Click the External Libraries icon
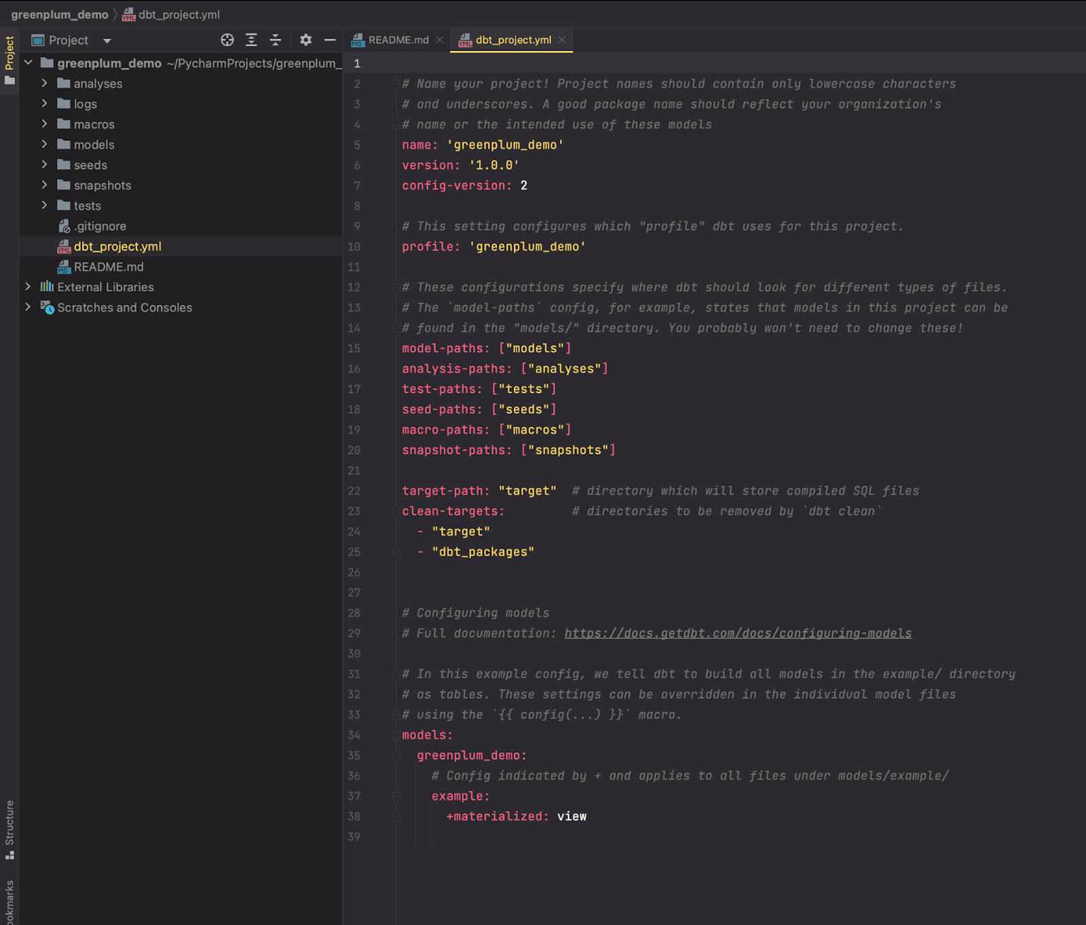The height and width of the screenshot is (925, 1086). tap(47, 287)
